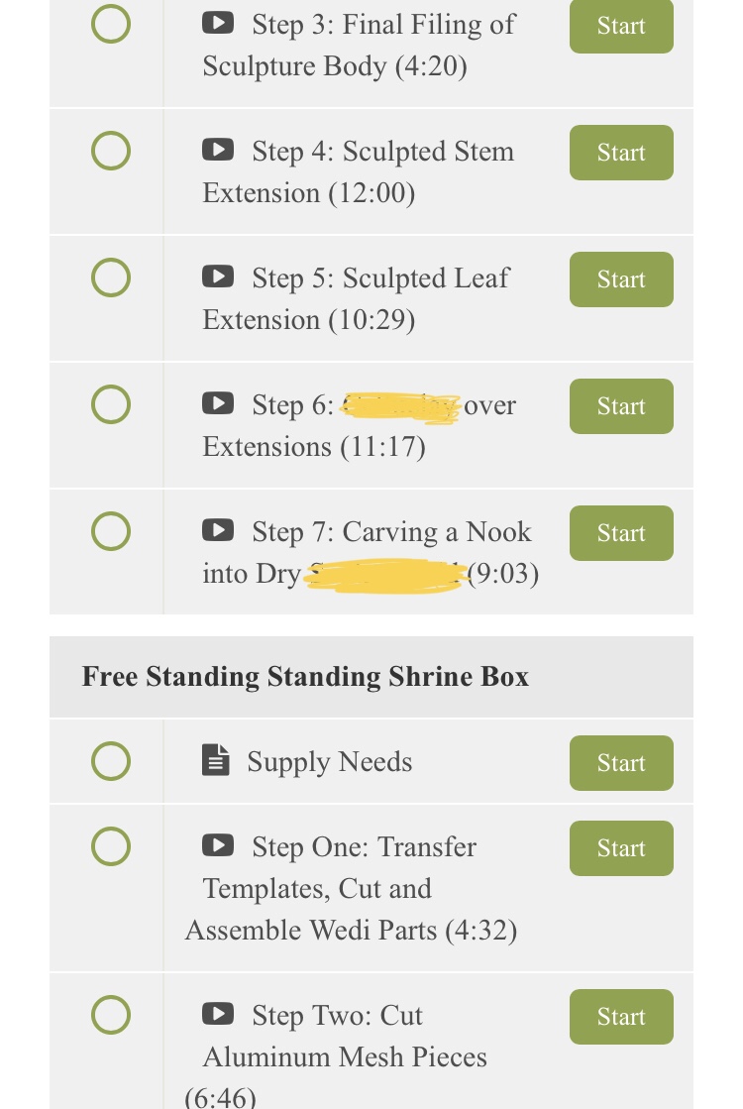Start the Supply Needs lesson
The height and width of the screenshot is (1109, 743).
coord(621,763)
